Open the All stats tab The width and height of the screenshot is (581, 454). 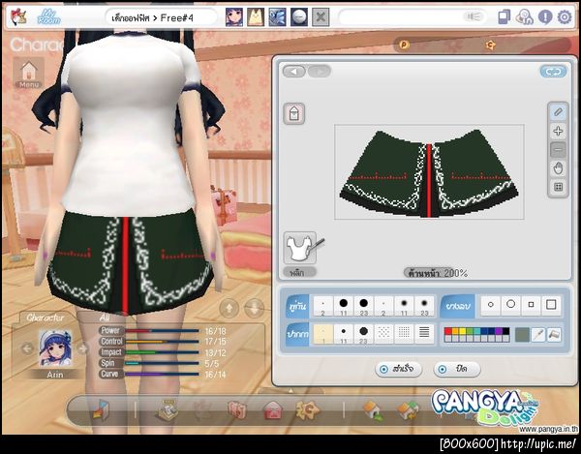click(x=105, y=318)
